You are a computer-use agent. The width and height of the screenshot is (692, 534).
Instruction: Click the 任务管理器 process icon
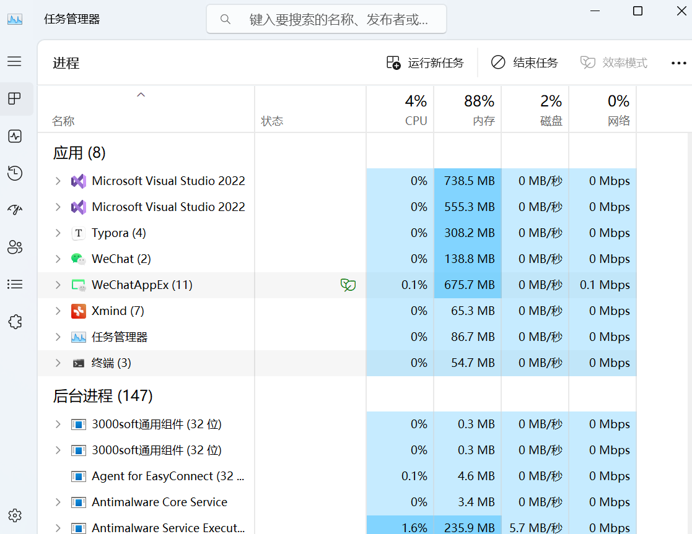[x=79, y=337]
